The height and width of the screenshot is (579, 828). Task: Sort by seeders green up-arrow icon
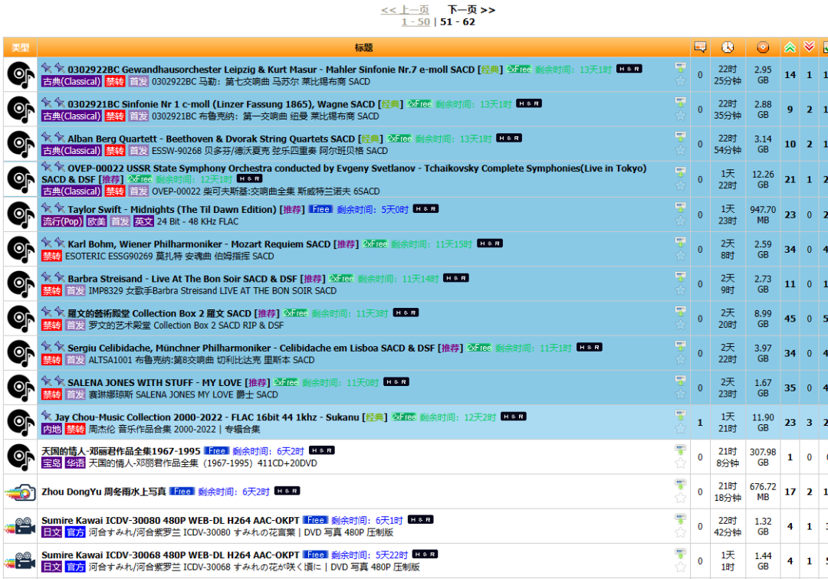pos(790,47)
